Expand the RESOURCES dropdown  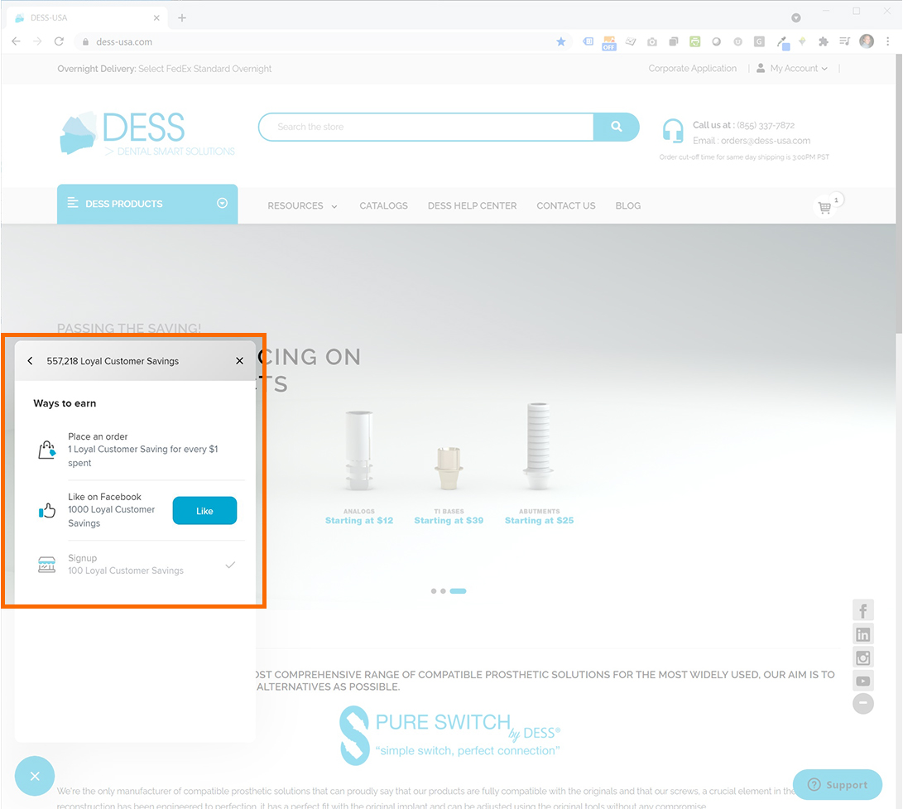(302, 205)
